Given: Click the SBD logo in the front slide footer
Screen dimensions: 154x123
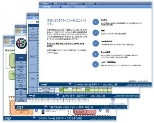Looking at the screenshot, I should (44, 85).
